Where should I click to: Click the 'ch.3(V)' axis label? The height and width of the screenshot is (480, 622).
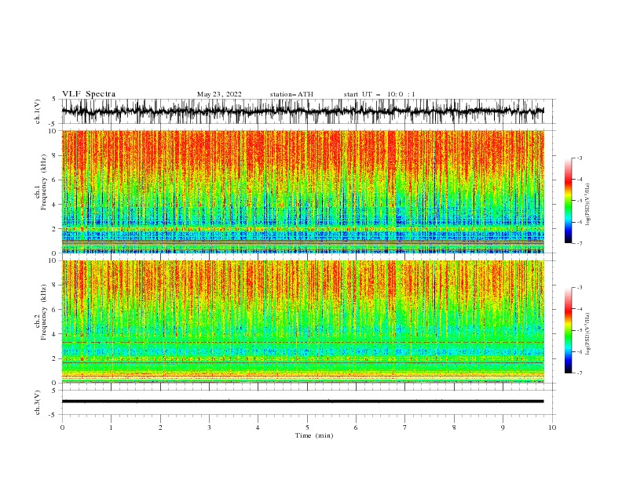pyautogui.click(x=38, y=402)
